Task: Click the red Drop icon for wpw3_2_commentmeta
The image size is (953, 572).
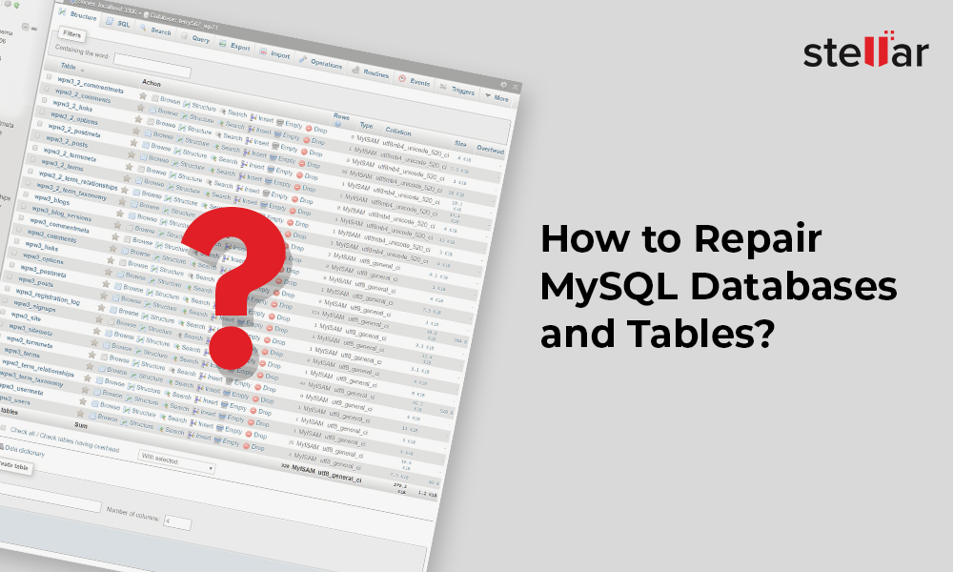Action: click(x=309, y=129)
